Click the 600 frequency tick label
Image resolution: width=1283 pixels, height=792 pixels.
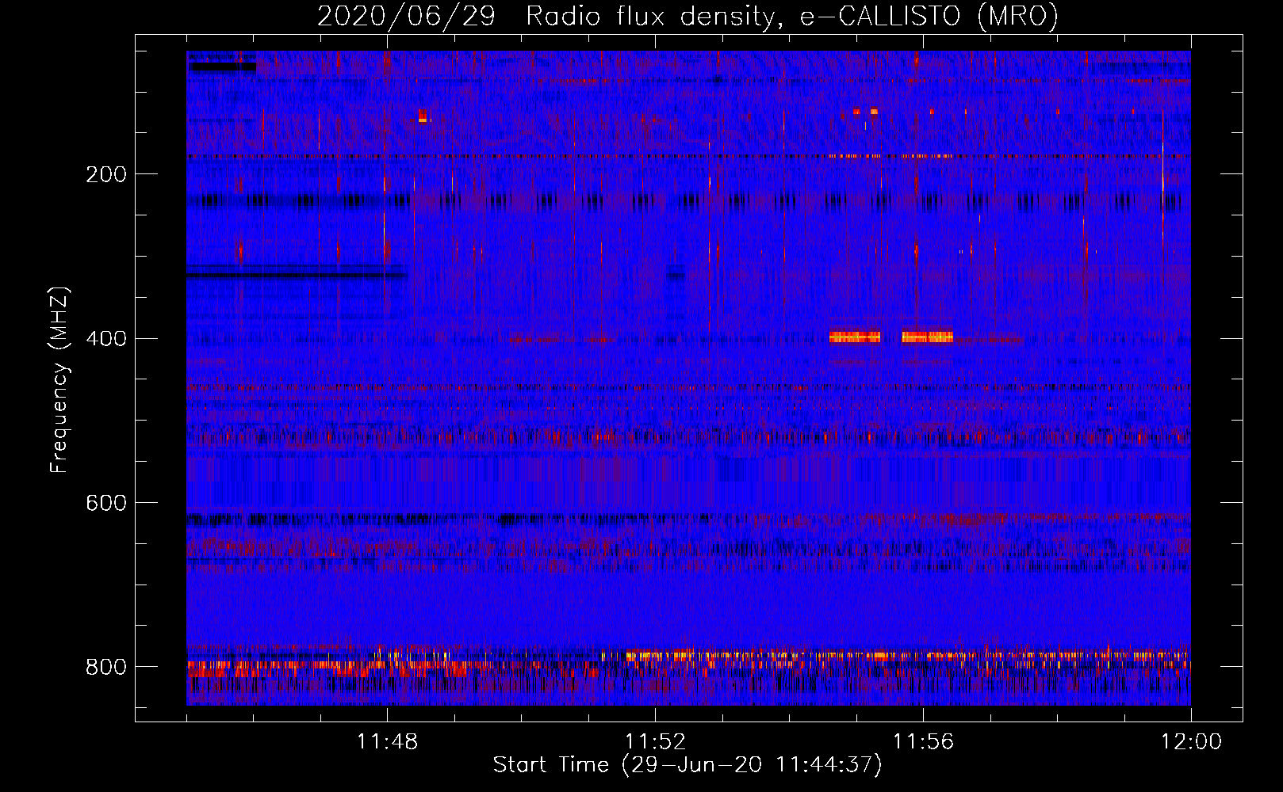pos(106,504)
